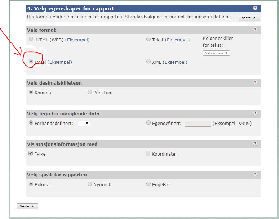Image resolution: width=279 pixels, height=219 pixels.
Task: Select Bokmål as report language
Action: [x=31, y=184]
